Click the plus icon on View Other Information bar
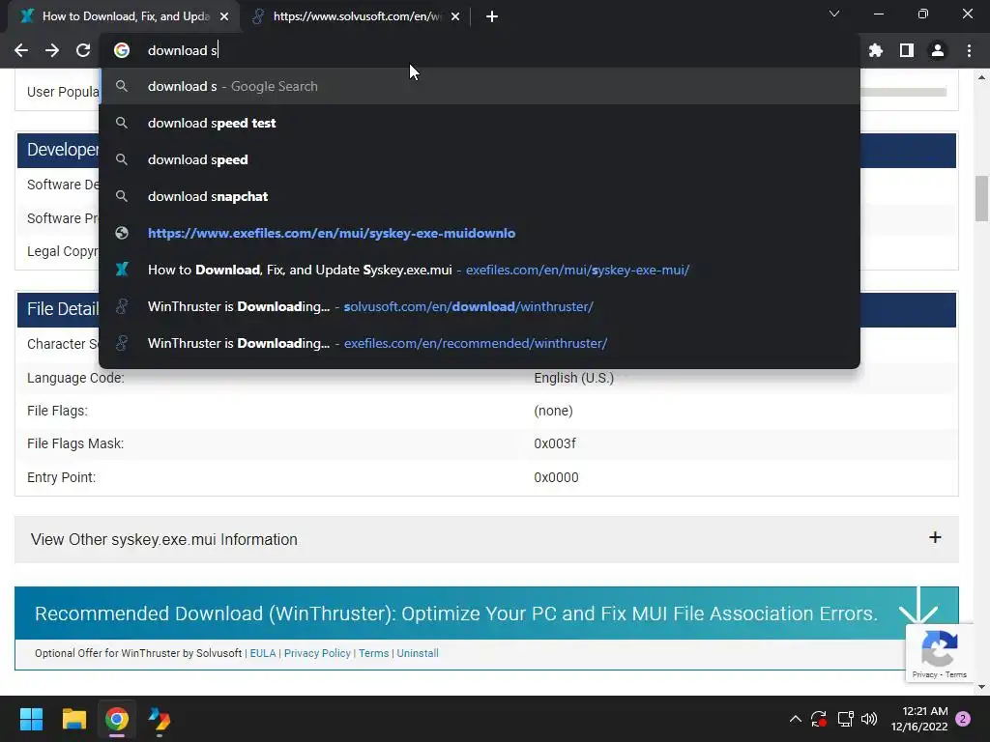This screenshot has width=990, height=742. [935, 537]
